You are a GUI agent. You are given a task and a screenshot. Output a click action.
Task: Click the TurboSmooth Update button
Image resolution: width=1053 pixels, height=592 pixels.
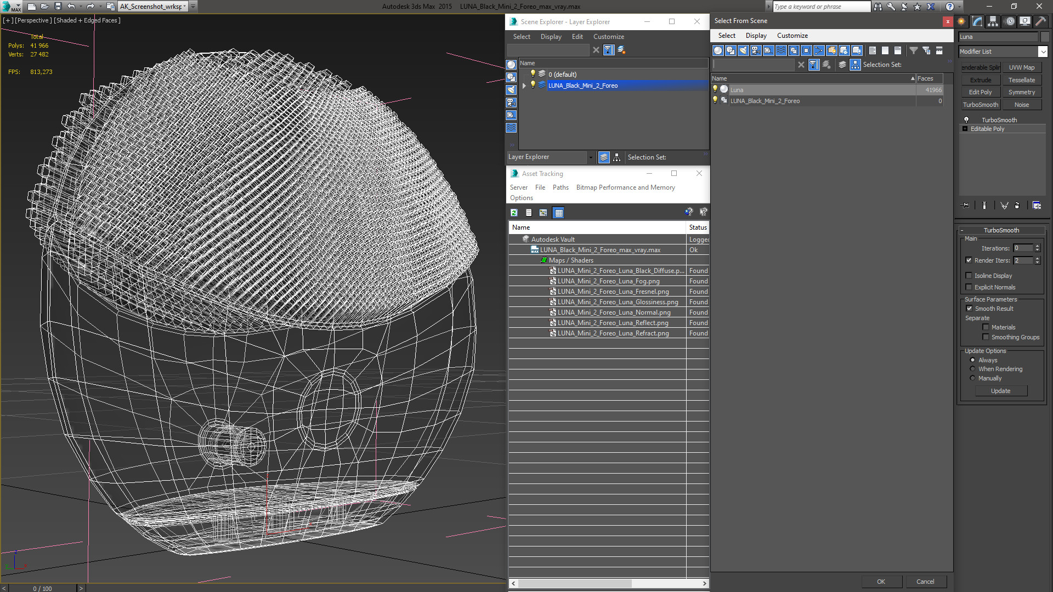1000,391
